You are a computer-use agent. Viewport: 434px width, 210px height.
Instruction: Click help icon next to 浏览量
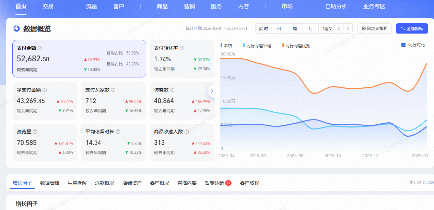coord(35,132)
